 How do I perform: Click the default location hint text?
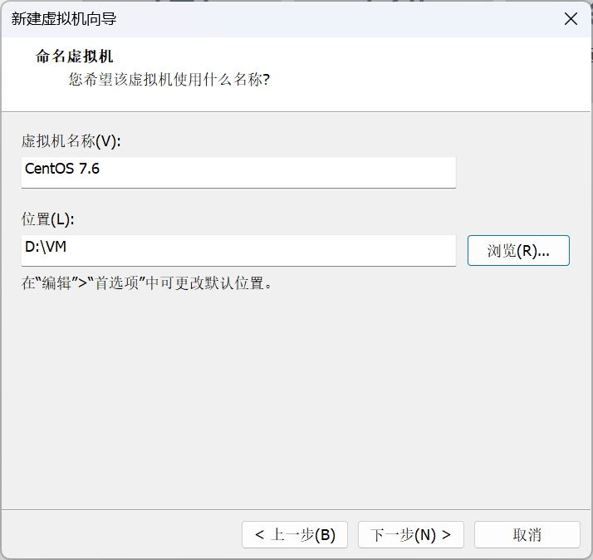(x=147, y=282)
